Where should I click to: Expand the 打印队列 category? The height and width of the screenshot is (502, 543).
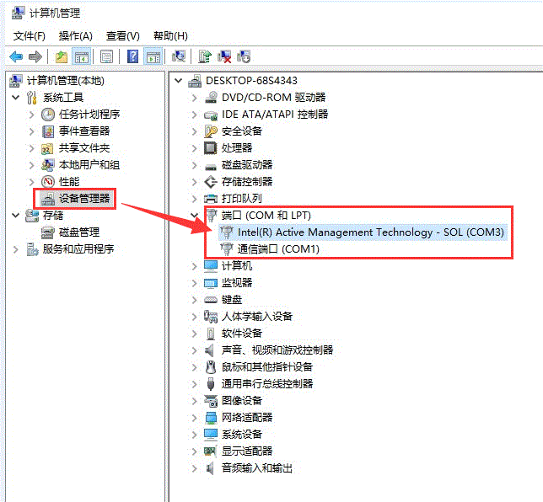pos(194,199)
